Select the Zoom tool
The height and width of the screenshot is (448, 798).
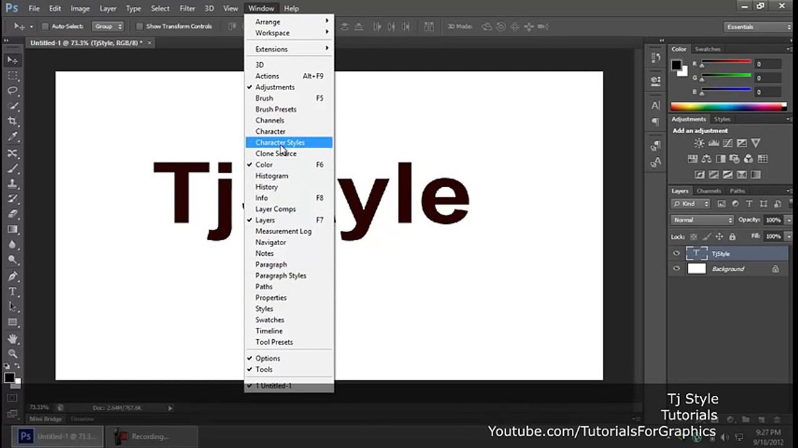[x=12, y=353]
